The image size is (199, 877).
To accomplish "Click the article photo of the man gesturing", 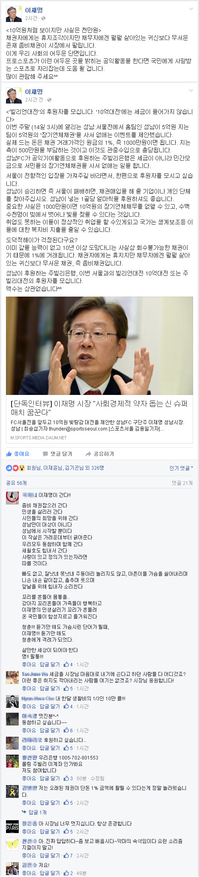I will click(x=99, y=346).
